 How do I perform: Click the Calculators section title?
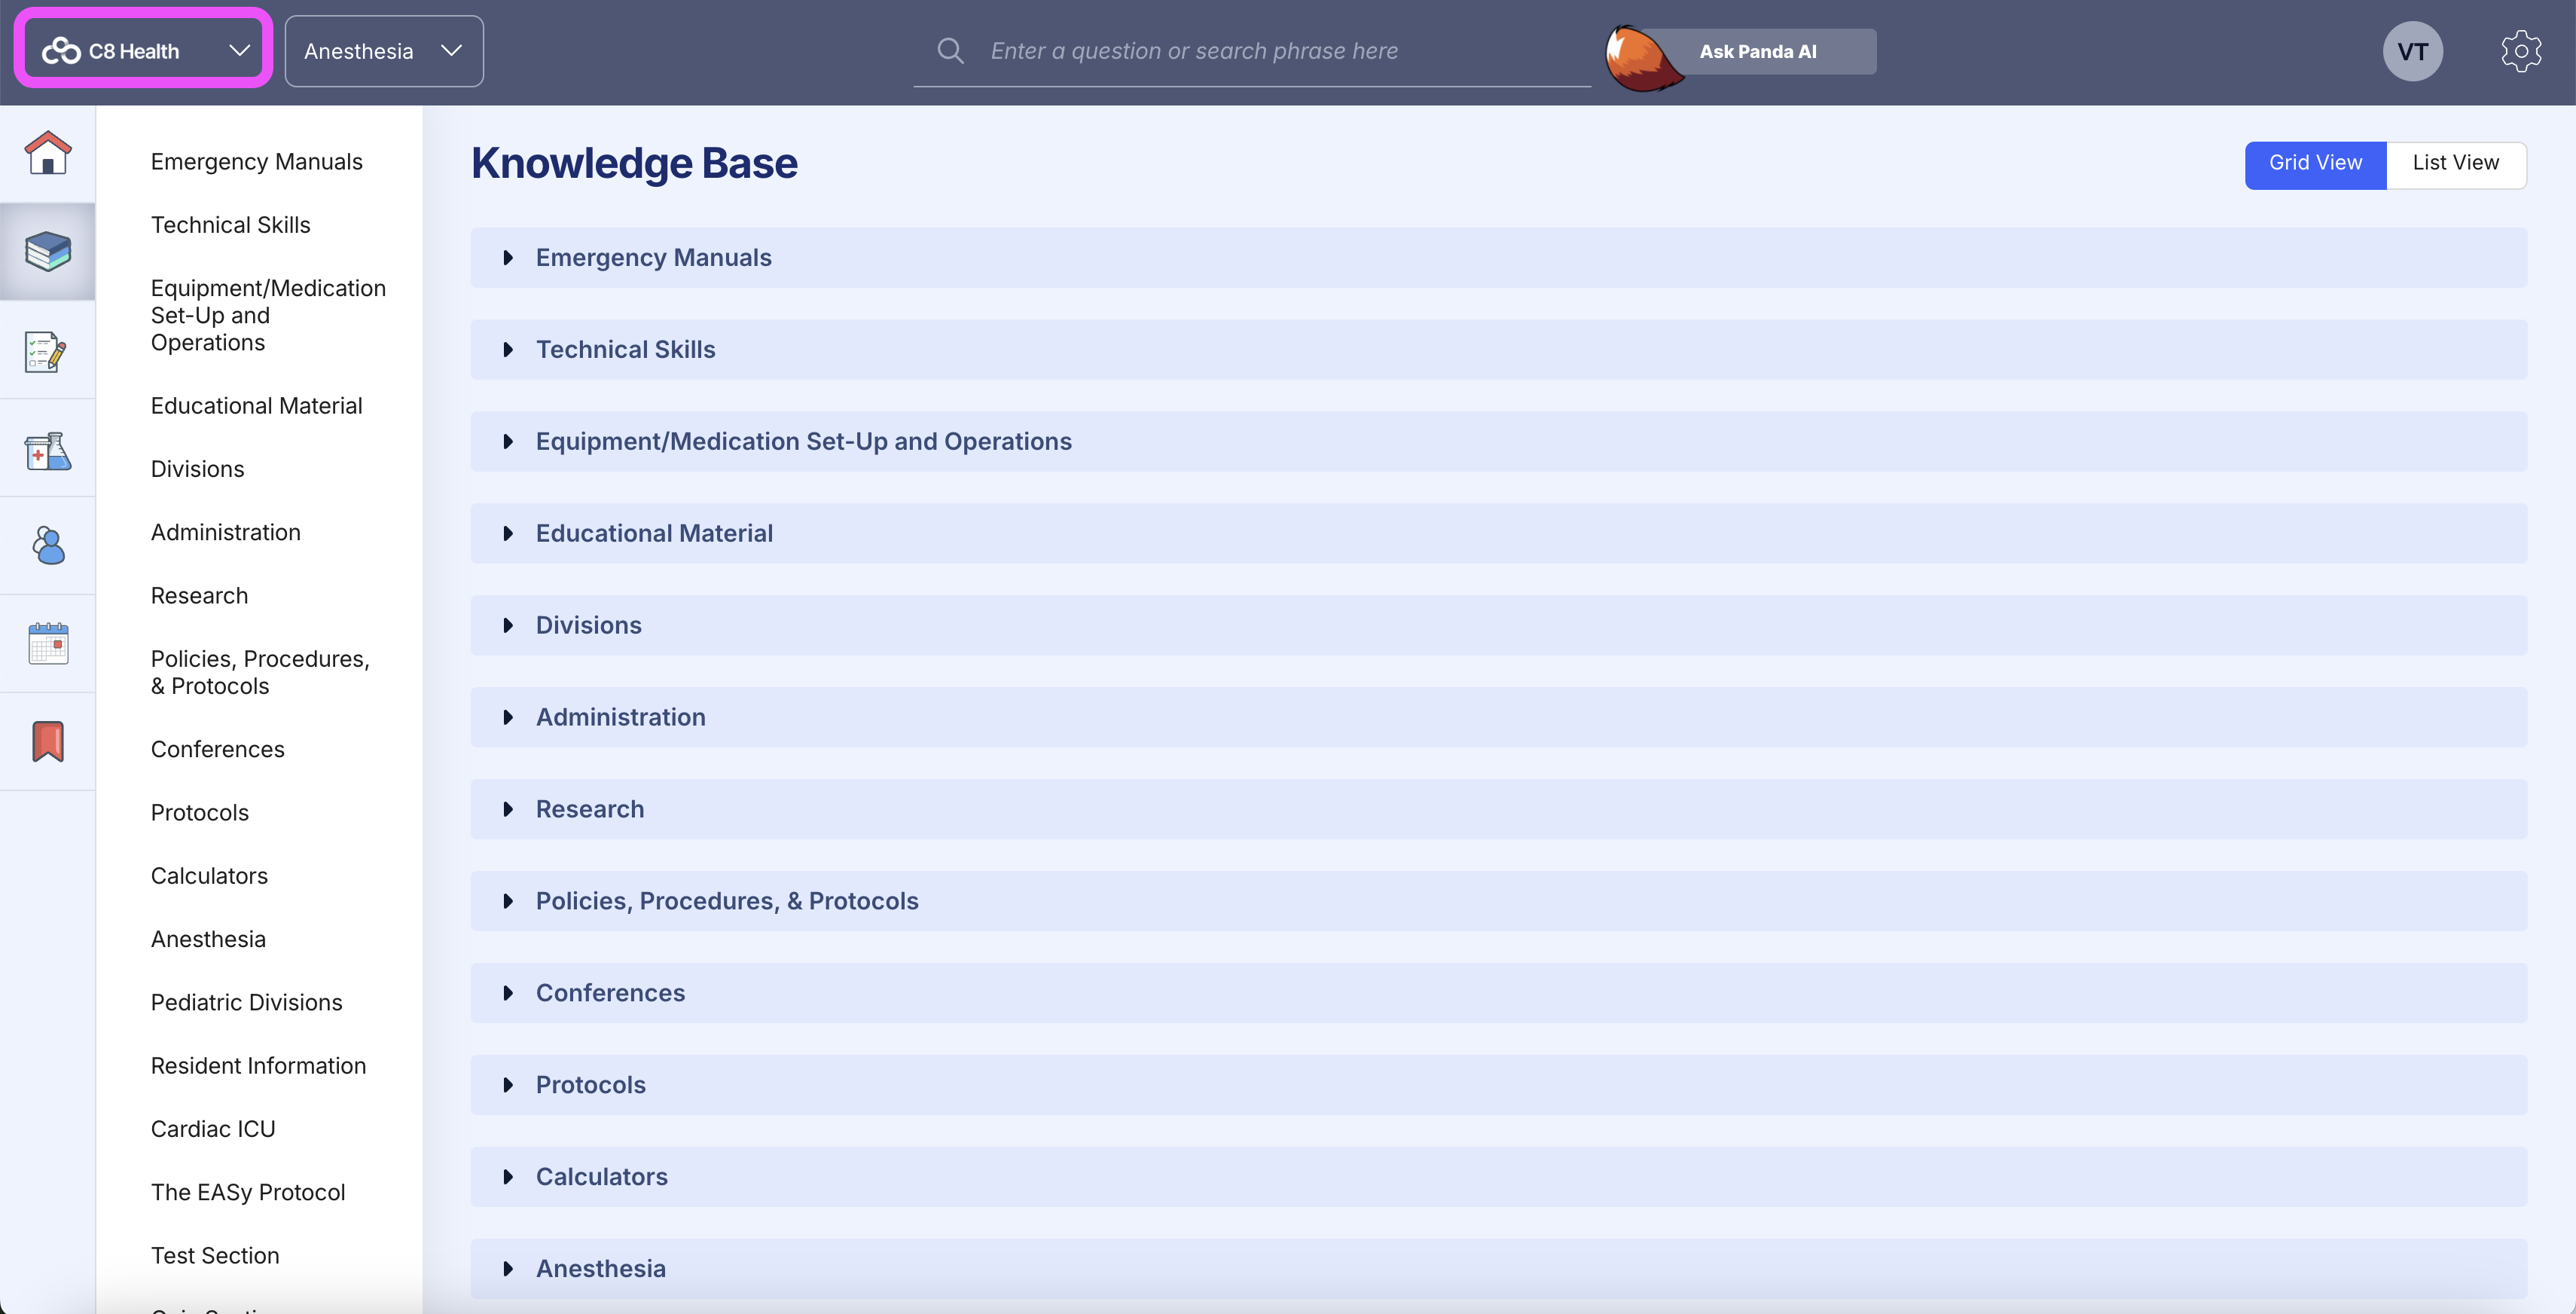[x=601, y=1178]
